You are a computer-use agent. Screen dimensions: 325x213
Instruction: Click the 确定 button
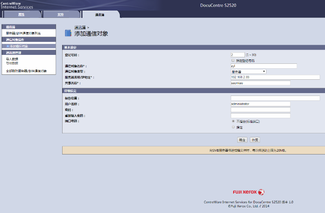coord(242,140)
